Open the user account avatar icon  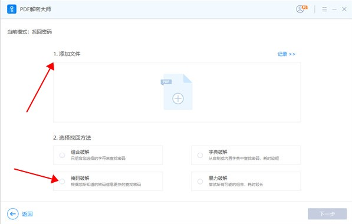coord(300,9)
